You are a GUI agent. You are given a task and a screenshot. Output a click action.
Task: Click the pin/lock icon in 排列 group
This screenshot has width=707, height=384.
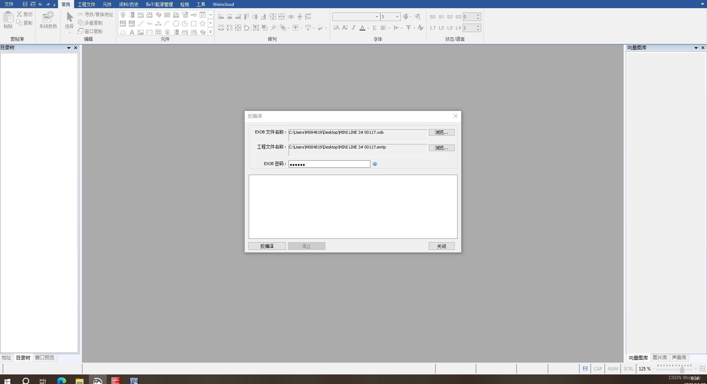(273, 28)
